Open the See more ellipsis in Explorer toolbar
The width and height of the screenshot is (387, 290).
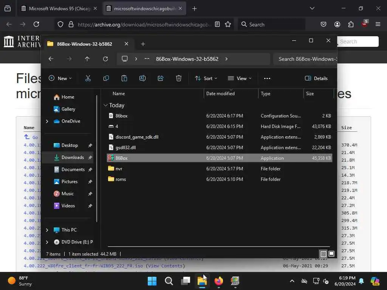click(267, 79)
